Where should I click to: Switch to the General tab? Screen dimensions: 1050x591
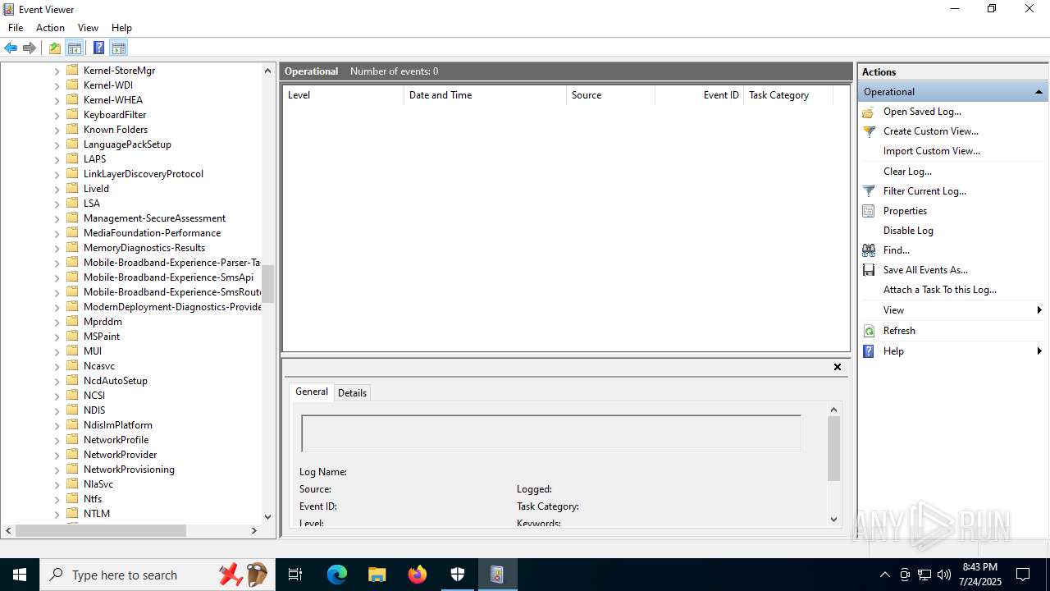click(312, 392)
